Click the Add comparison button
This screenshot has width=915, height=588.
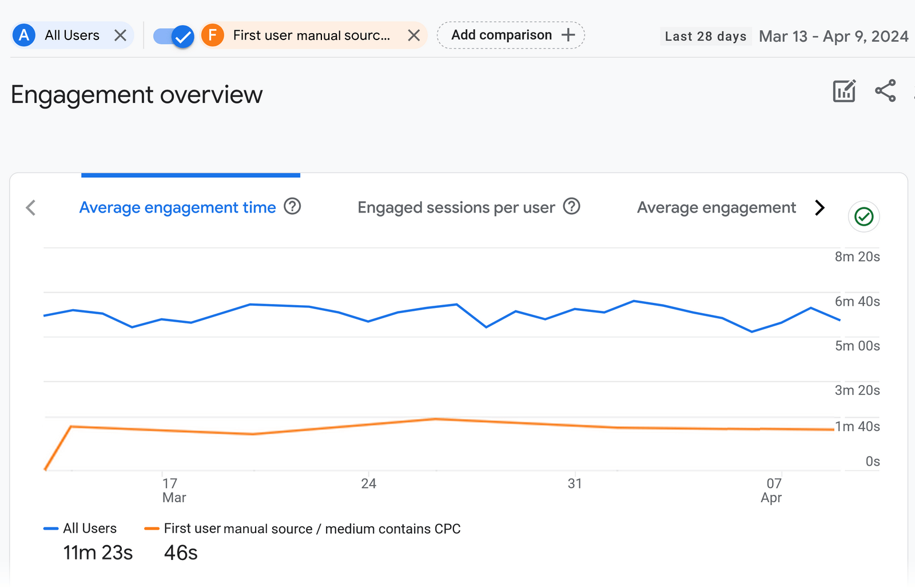511,35
